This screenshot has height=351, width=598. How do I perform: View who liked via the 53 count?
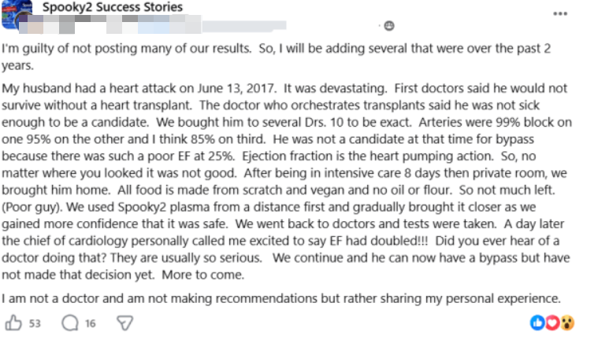(x=35, y=323)
